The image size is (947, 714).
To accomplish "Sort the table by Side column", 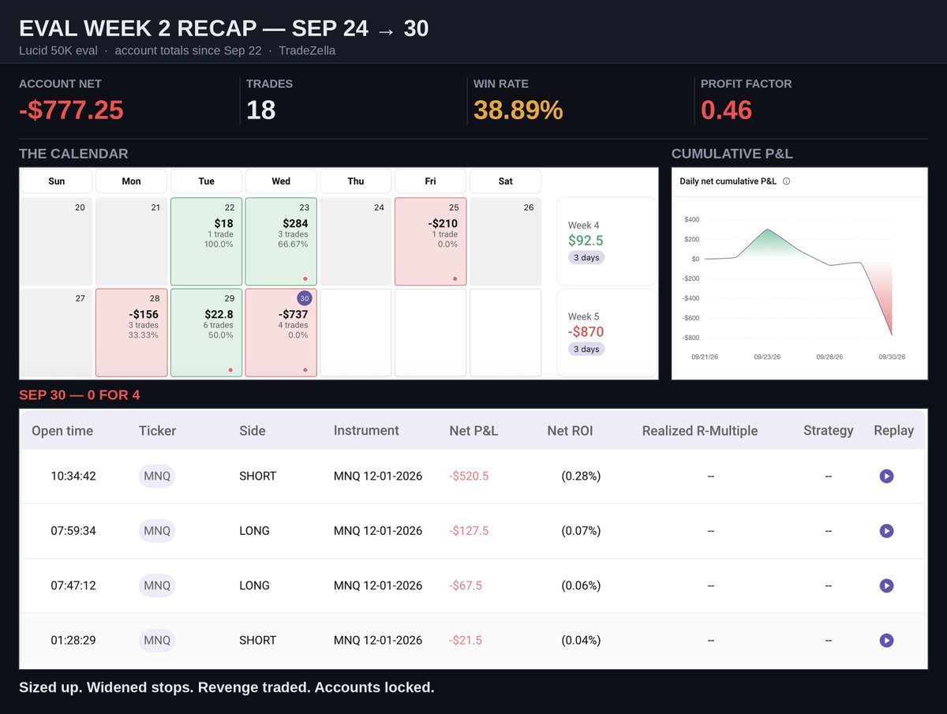I will (x=253, y=431).
